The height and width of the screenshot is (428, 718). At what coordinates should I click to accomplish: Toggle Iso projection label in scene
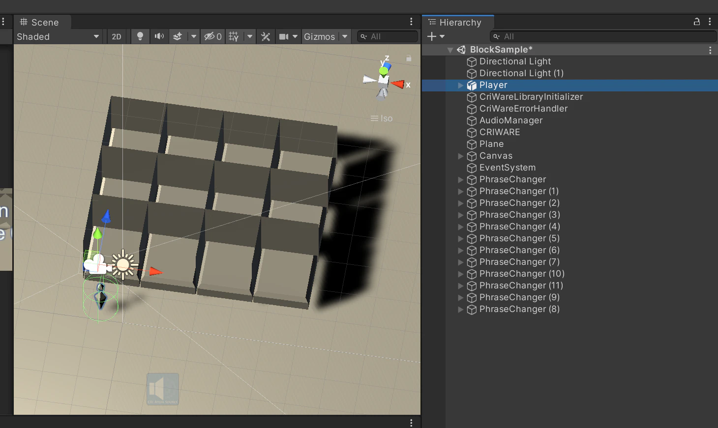click(382, 118)
